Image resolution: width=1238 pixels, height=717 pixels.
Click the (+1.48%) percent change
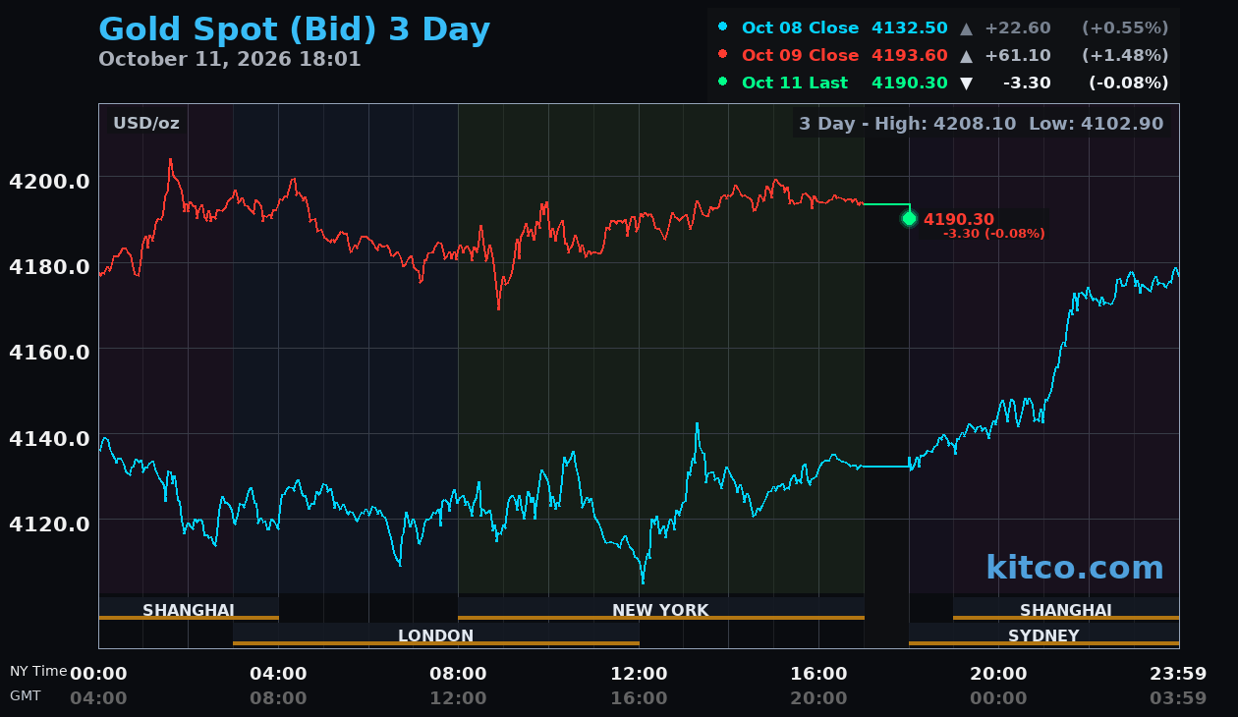(1125, 55)
